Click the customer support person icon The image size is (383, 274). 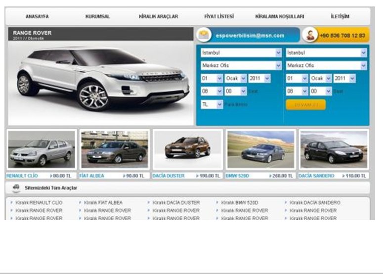tap(310, 35)
